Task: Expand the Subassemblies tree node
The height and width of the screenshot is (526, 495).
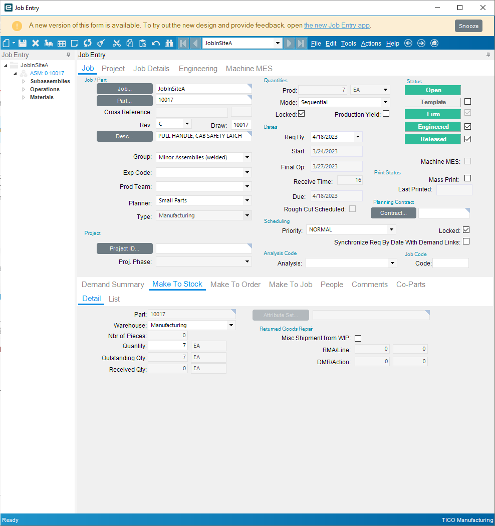Action: pyautogui.click(x=24, y=81)
